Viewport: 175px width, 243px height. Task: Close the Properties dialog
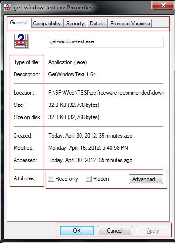[x=163, y=5]
